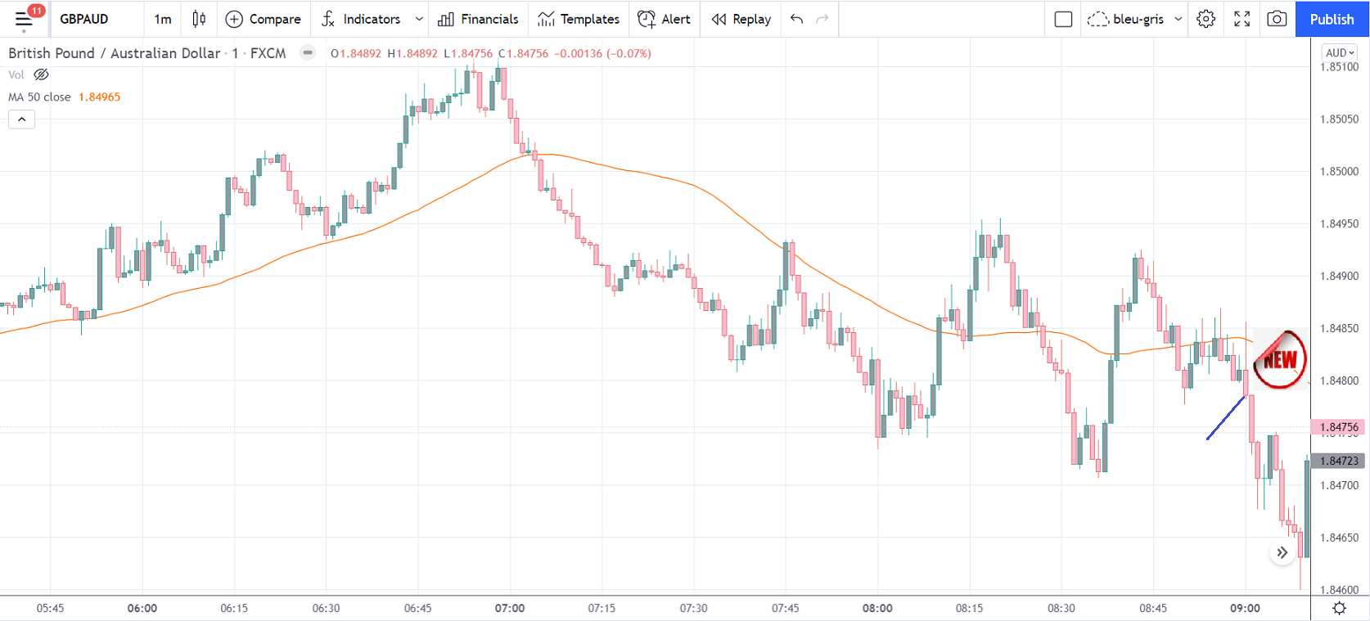Screen dimensions: 1370x621
Task: Open the AUD currency dropdown
Action: coord(1339,52)
